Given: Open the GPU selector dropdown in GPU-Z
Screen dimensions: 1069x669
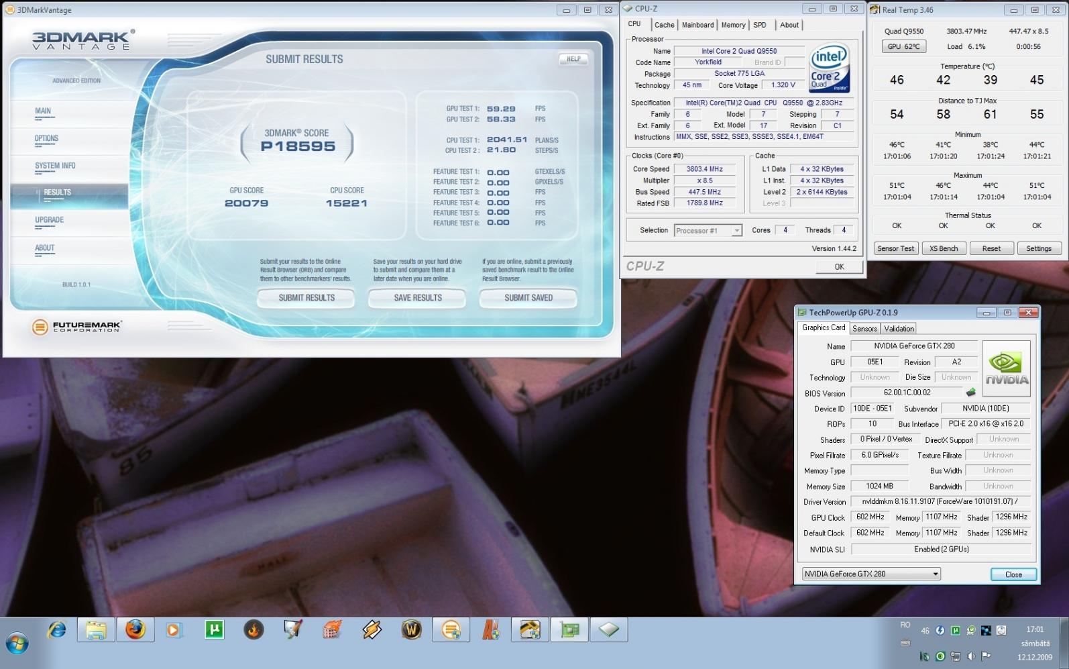Looking at the screenshot, I should (871, 574).
